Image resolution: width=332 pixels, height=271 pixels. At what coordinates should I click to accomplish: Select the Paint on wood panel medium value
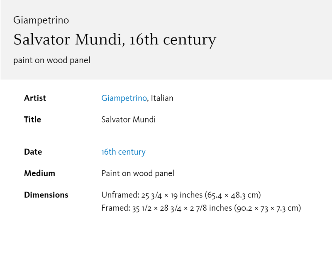pos(138,174)
